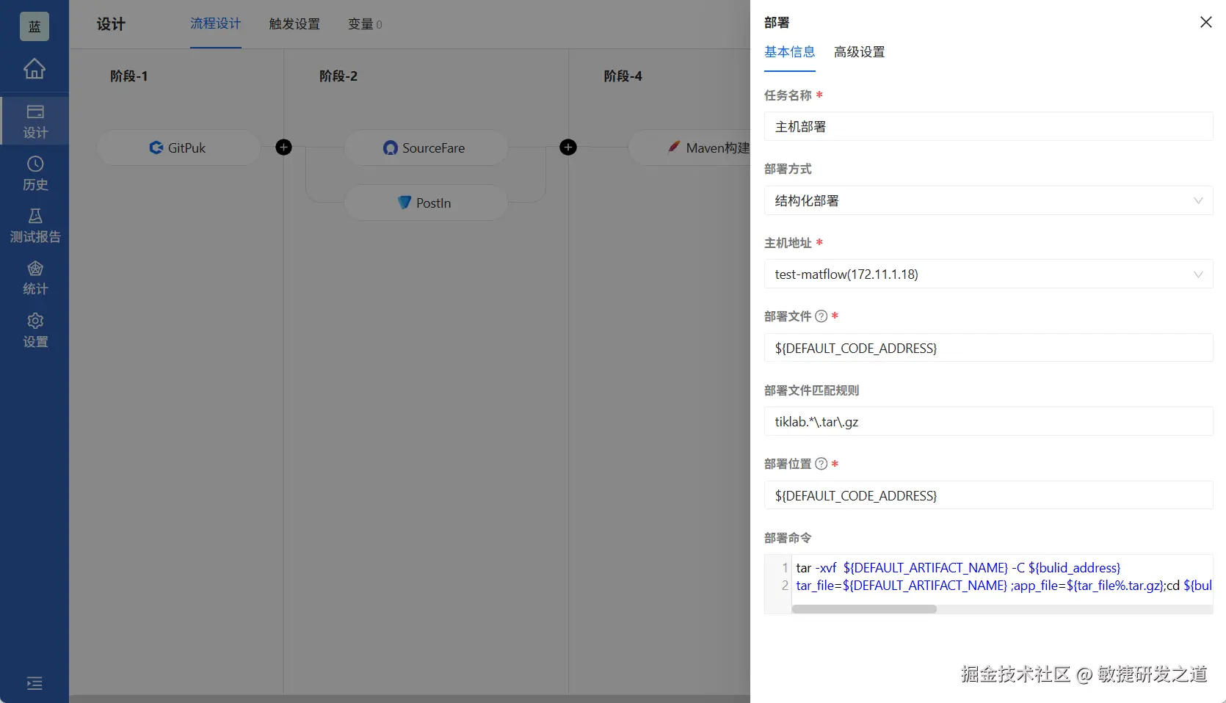The width and height of the screenshot is (1226, 703).
Task: Click the plus icon after the GitPuk task
Action: 283,147
